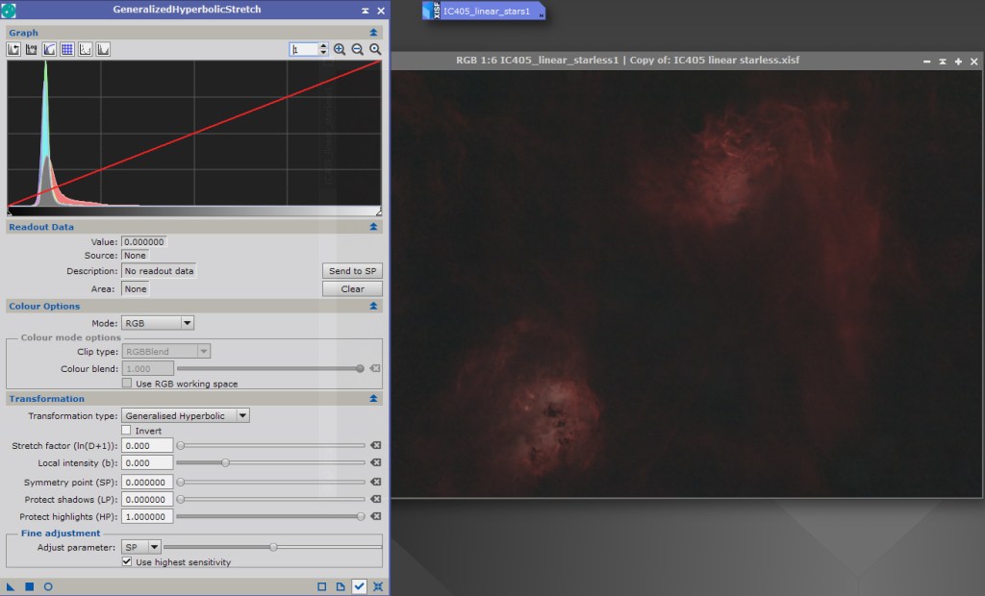Click the zoom out magnifier on graph
985x596 pixels.
click(x=357, y=49)
